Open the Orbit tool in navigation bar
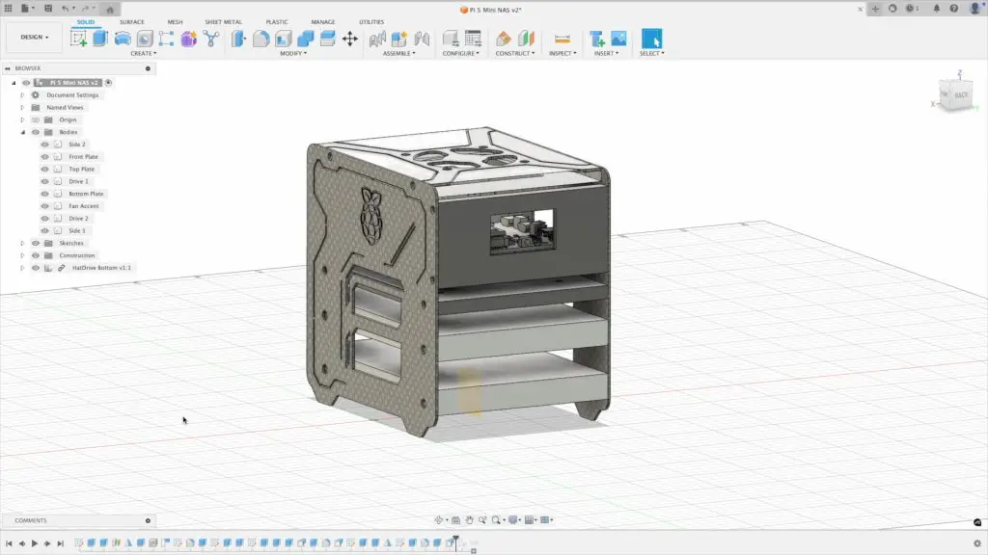Screen dimensions: 988x555 tap(441, 519)
